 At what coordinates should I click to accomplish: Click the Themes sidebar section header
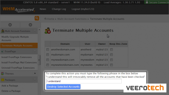click(x=19, y=74)
